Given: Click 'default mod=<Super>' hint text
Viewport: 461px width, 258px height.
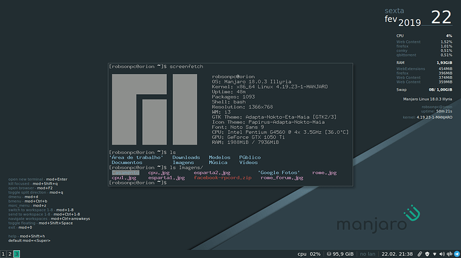Looking at the screenshot, I should coord(29,241).
